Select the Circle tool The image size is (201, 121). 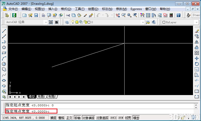(4, 64)
